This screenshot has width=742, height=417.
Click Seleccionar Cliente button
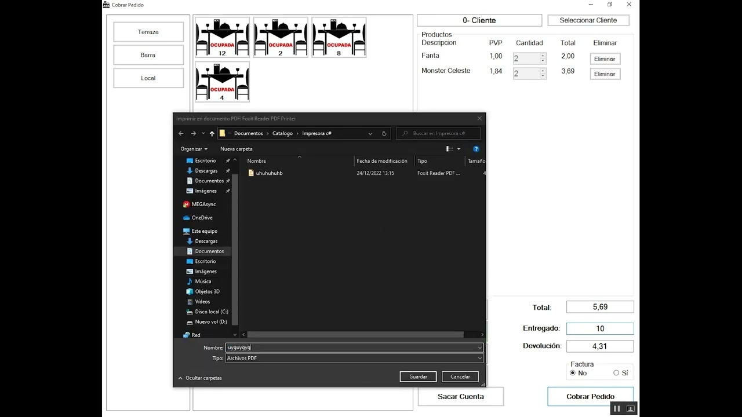tap(588, 20)
